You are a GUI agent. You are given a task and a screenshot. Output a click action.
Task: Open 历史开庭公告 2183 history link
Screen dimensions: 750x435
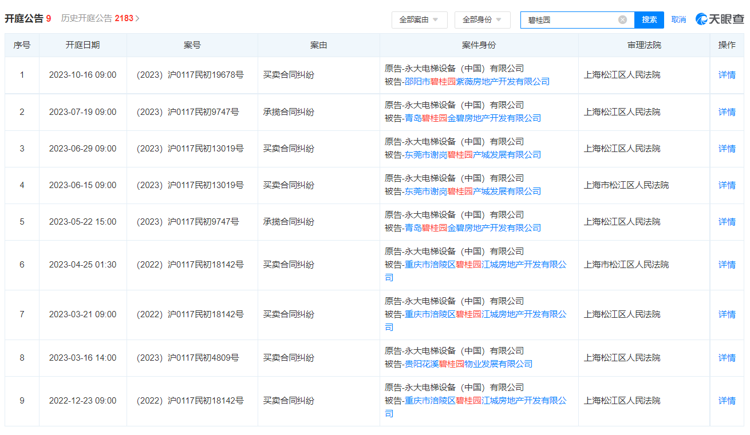pos(100,18)
